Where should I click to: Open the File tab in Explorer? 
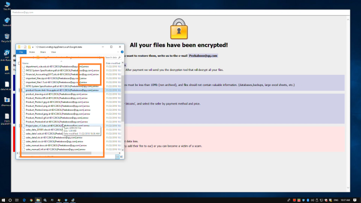point(21,52)
